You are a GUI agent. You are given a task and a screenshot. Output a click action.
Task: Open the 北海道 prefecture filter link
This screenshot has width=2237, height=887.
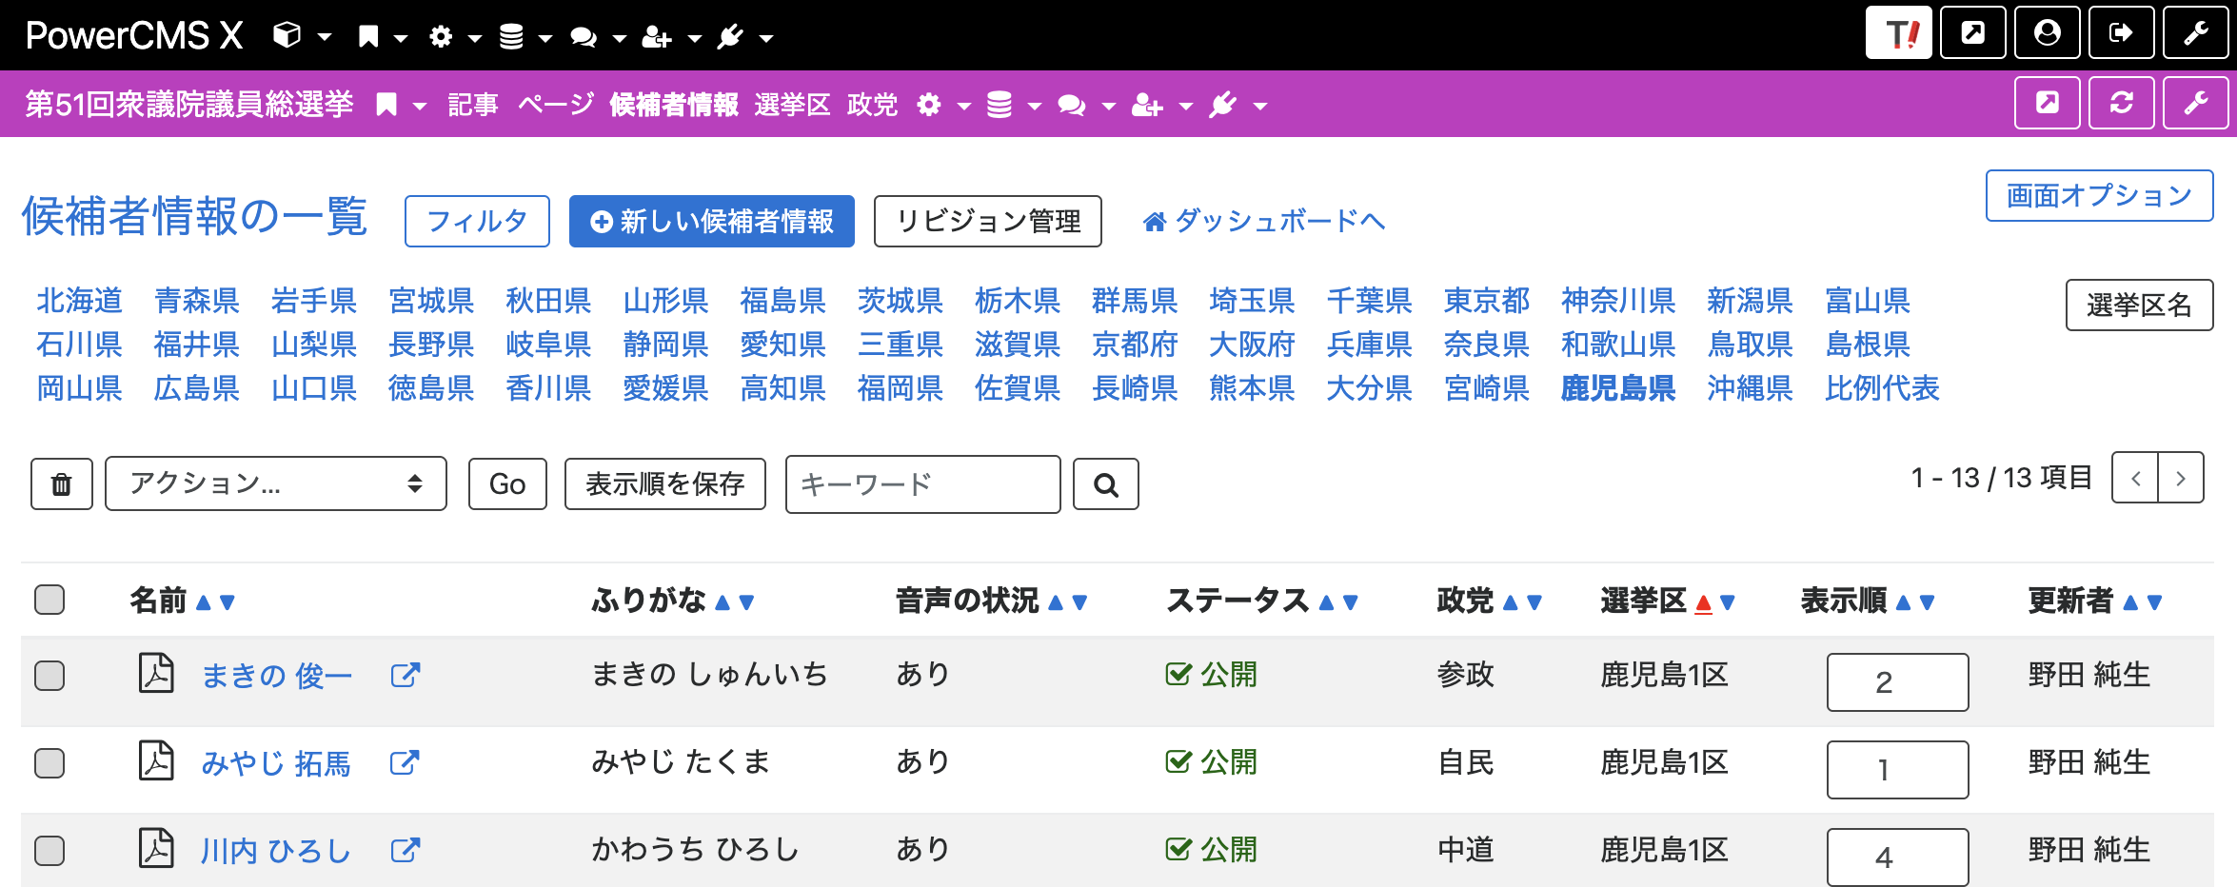tap(79, 301)
